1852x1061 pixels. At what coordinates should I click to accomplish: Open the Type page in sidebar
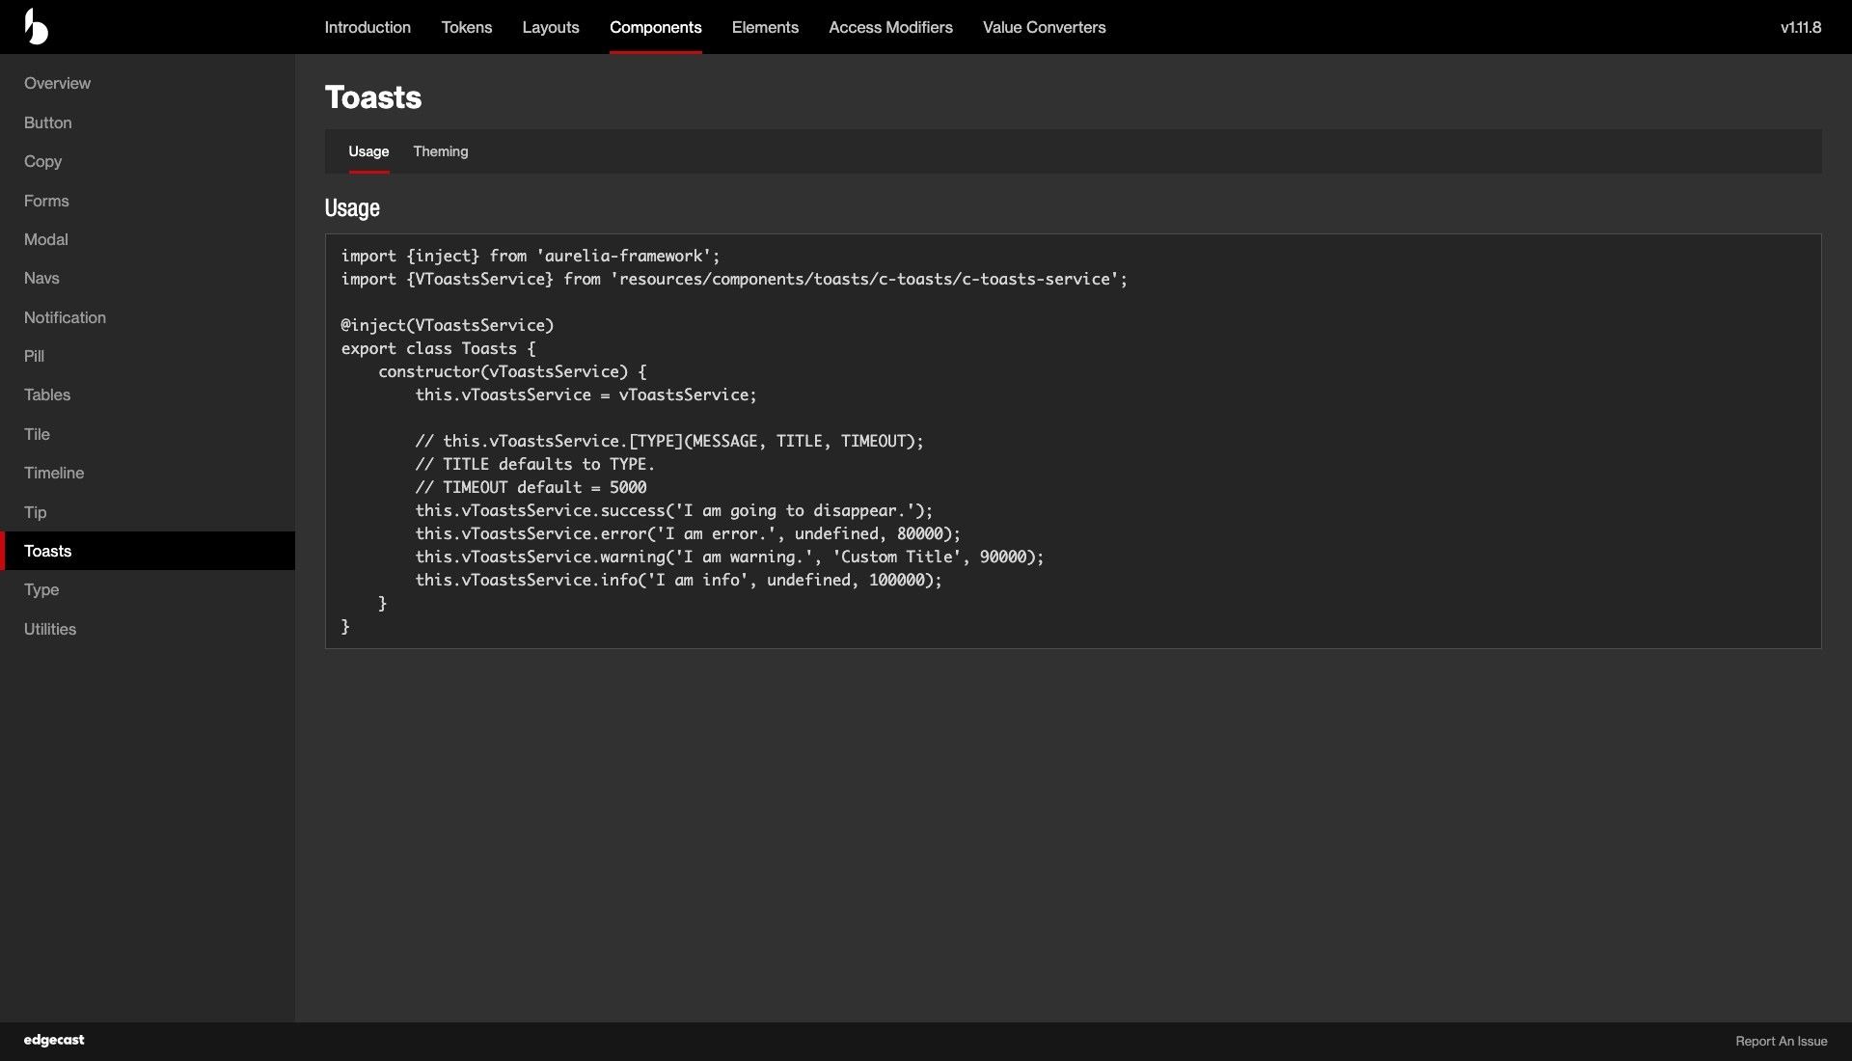148,589
